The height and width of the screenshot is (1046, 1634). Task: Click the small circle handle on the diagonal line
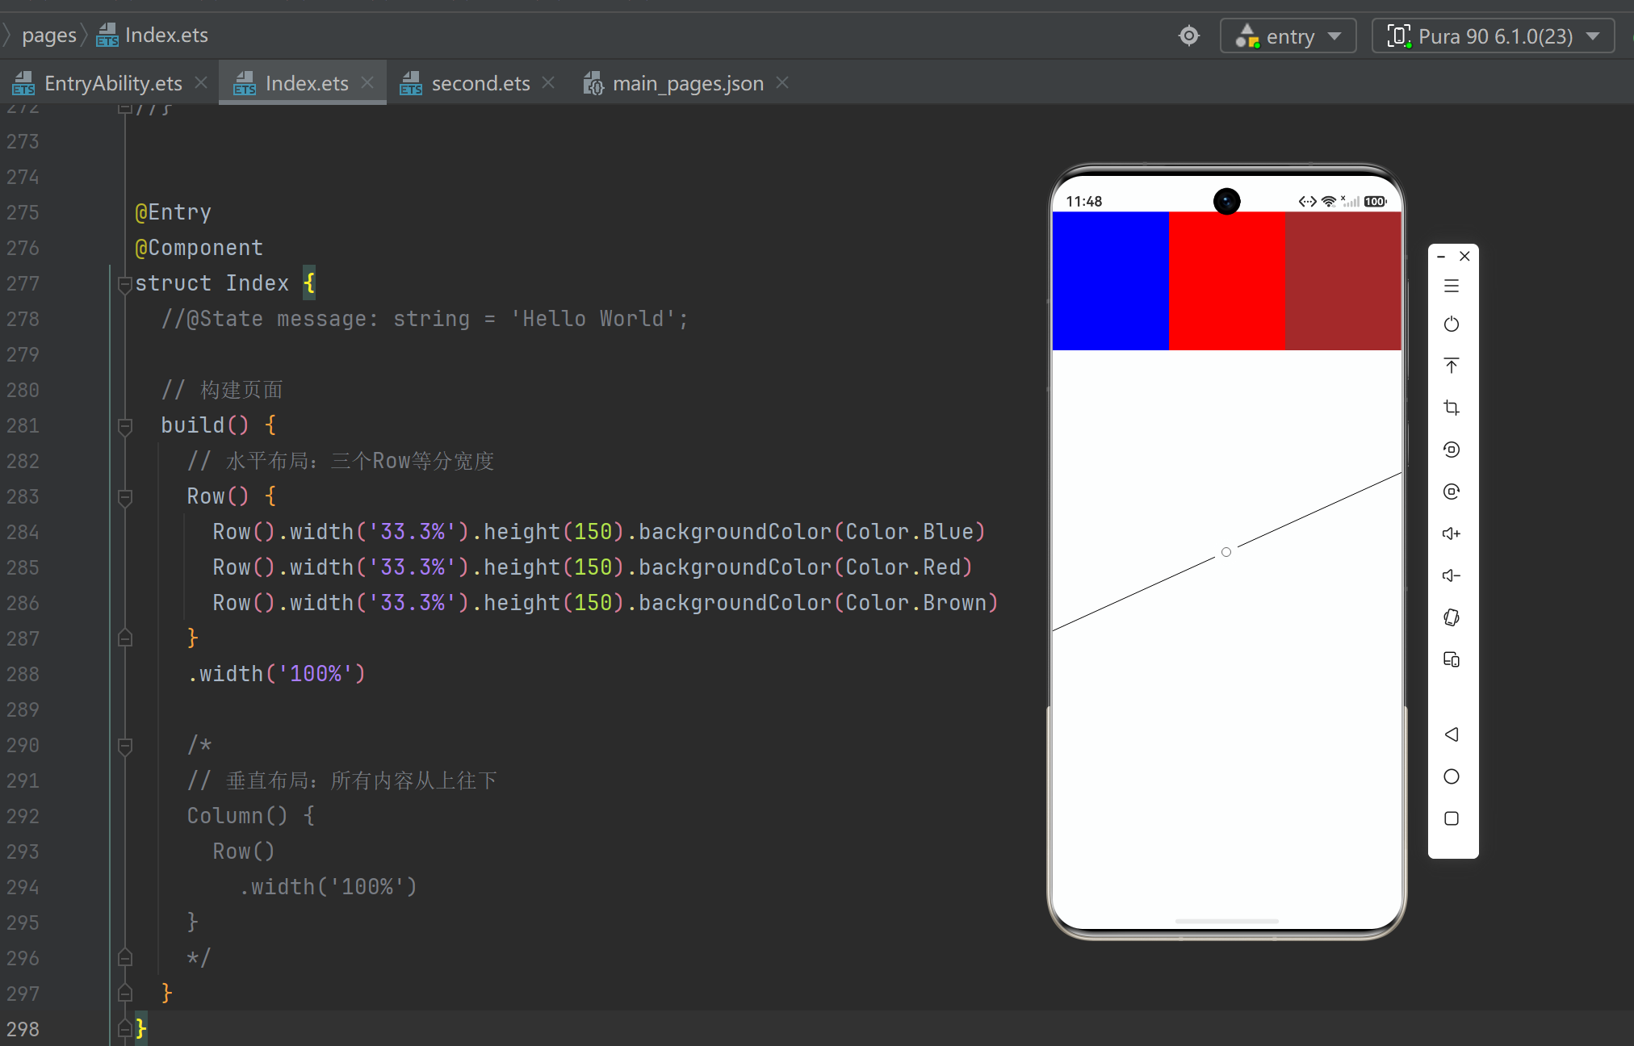click(1226, 552)
